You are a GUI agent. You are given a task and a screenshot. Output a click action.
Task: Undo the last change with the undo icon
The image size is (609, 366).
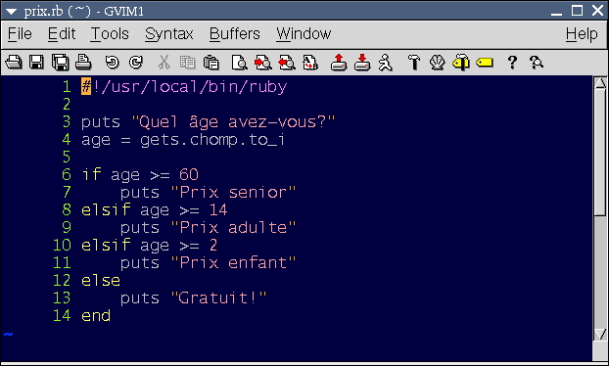coord(113,62)
